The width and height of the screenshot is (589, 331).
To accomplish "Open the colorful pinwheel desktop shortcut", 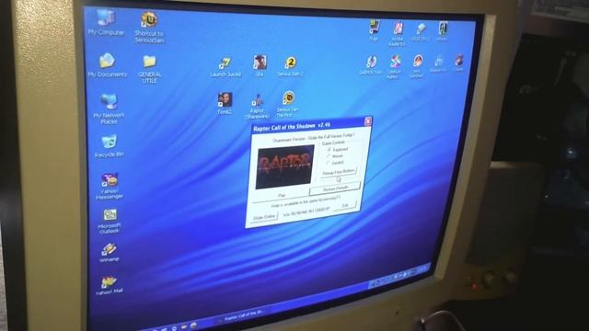I will (x=395, y=66).
